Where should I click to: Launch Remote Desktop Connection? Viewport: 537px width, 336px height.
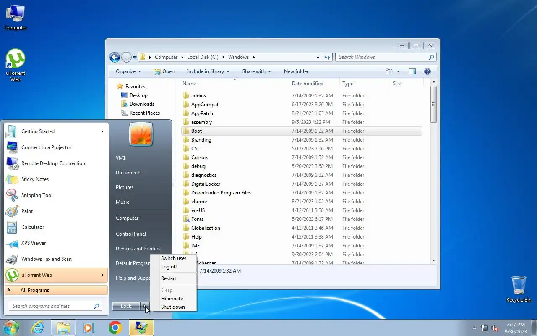tap(56, 163)
